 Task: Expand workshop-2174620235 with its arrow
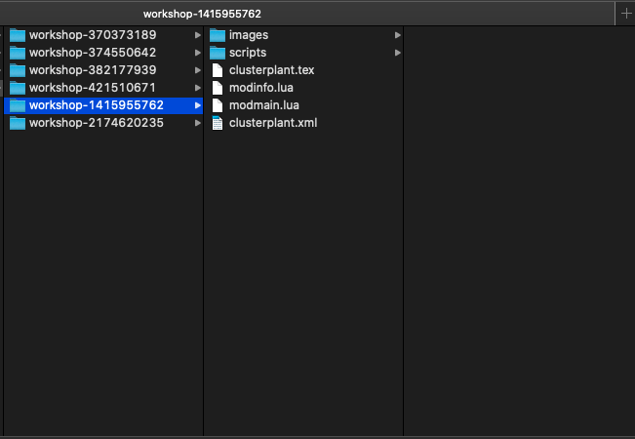(198, 123)
